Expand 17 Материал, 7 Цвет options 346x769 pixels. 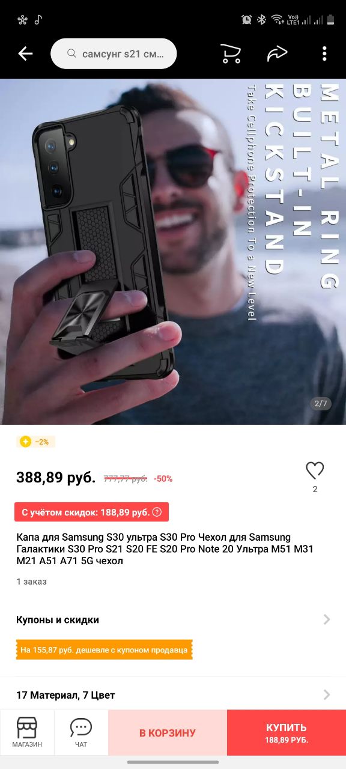(x=173, y=695)
